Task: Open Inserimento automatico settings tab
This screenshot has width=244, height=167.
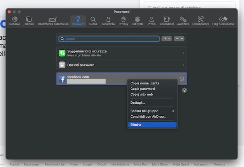Action: click(x=53, y=21)
